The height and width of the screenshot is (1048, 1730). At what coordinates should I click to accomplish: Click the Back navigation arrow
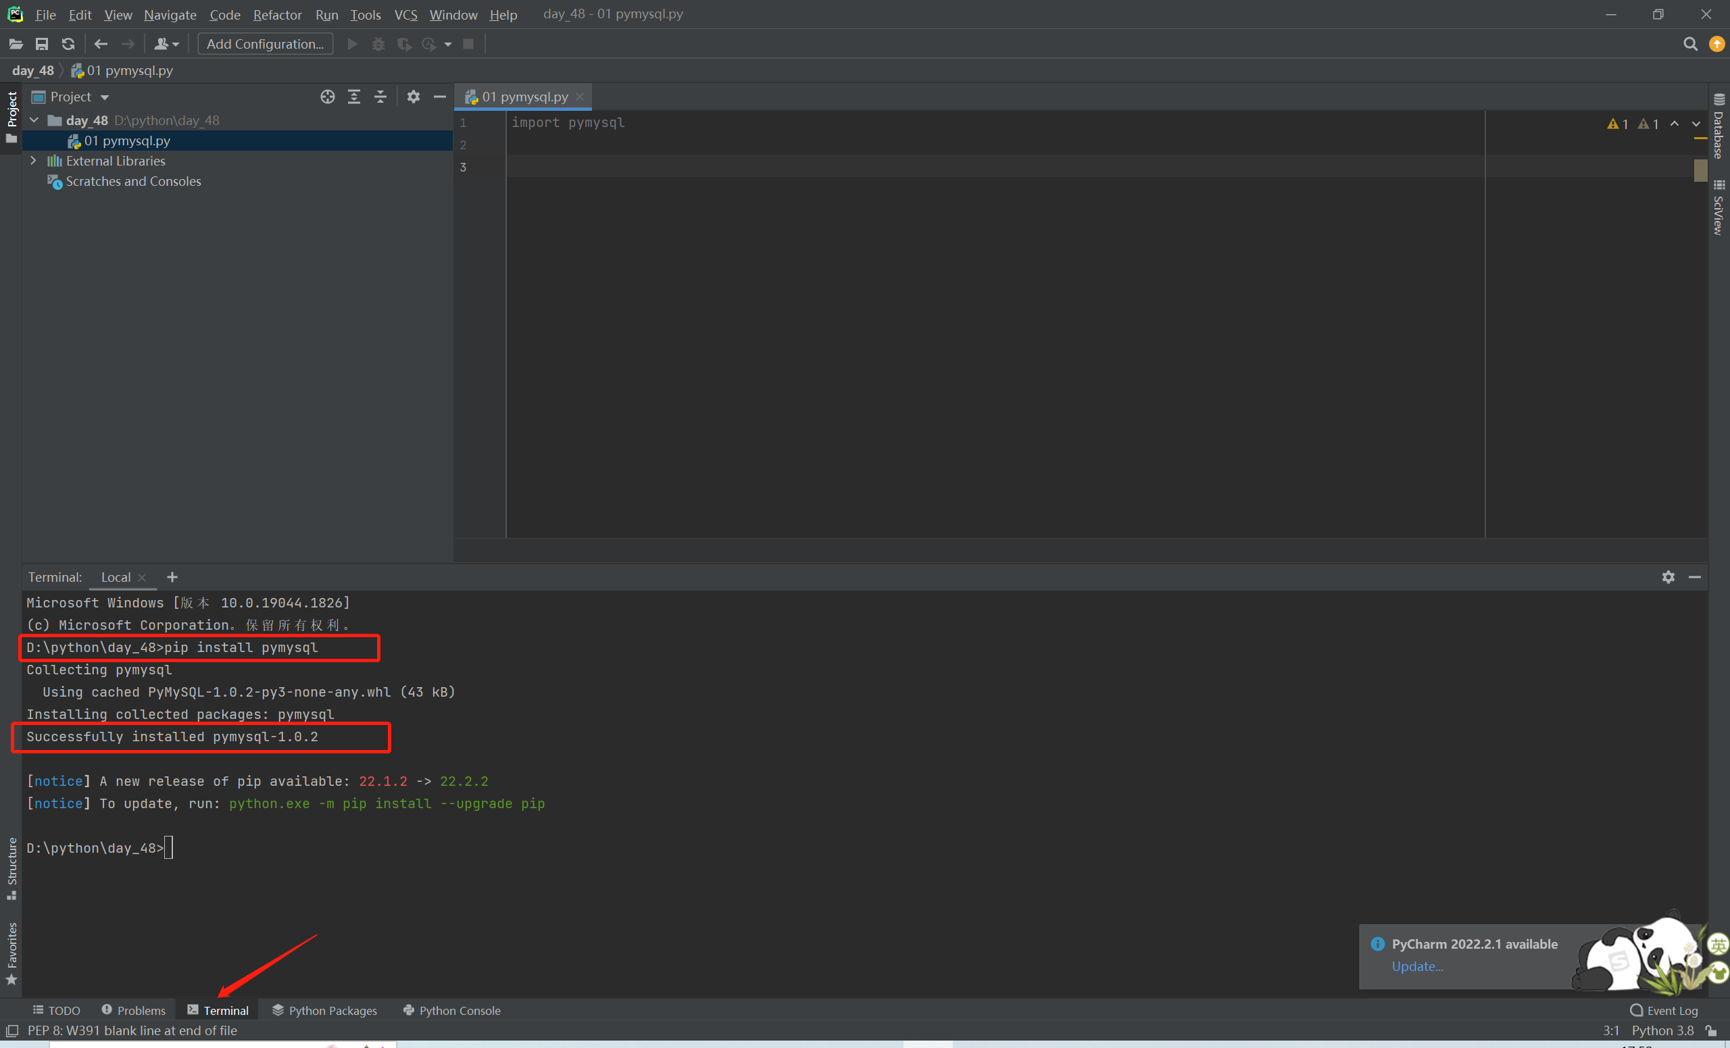click(x=101, y=44)
